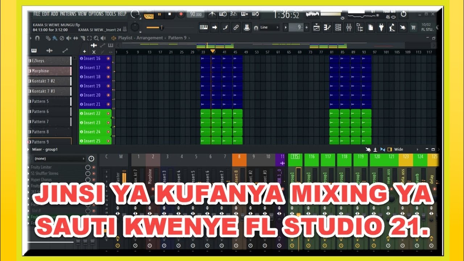Open the shopping cart icon
The width and height of the screenshot is (464, 261).
pyautogui.click(x=413, y=27)
